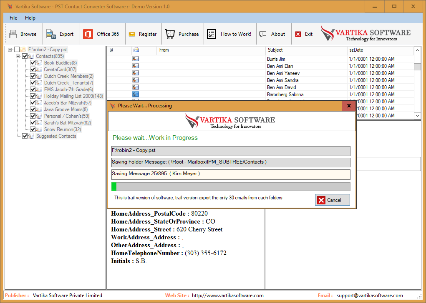Collapse the F:\robin2 - Copy.pst root node

coord(10,50)
